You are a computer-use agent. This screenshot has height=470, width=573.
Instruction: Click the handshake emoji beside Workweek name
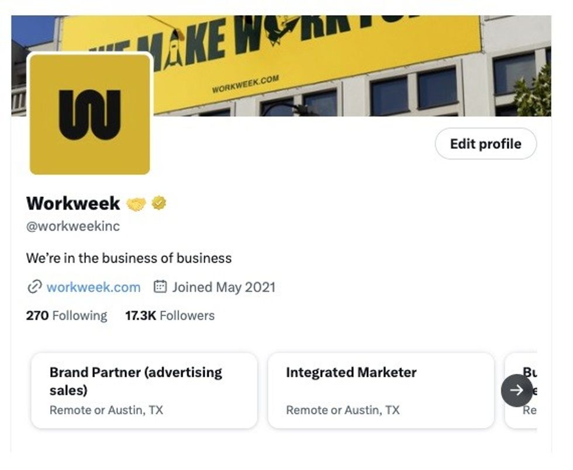tap(136, 204)
